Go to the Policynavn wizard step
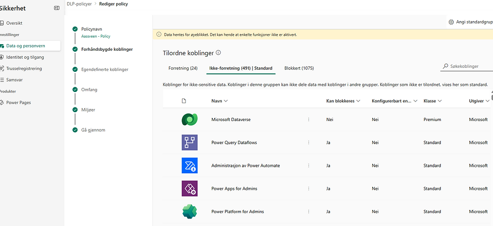Image resolution: width=493 pixels, height=226 pixels. tap(92, 29)
